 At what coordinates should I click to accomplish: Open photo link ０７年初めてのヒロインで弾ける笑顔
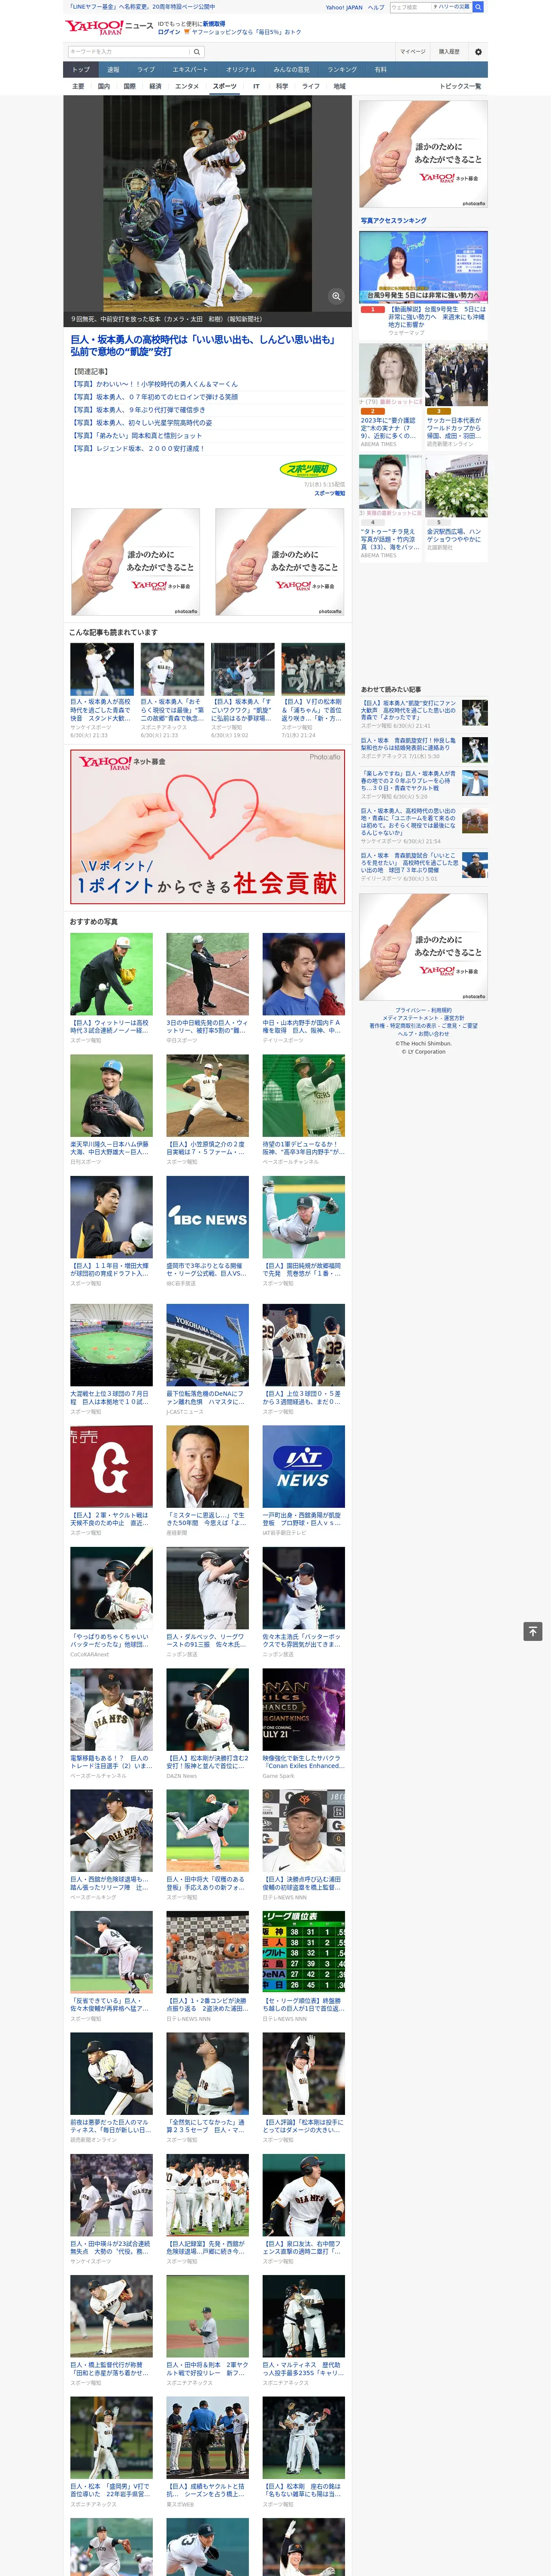click(155, 397)
